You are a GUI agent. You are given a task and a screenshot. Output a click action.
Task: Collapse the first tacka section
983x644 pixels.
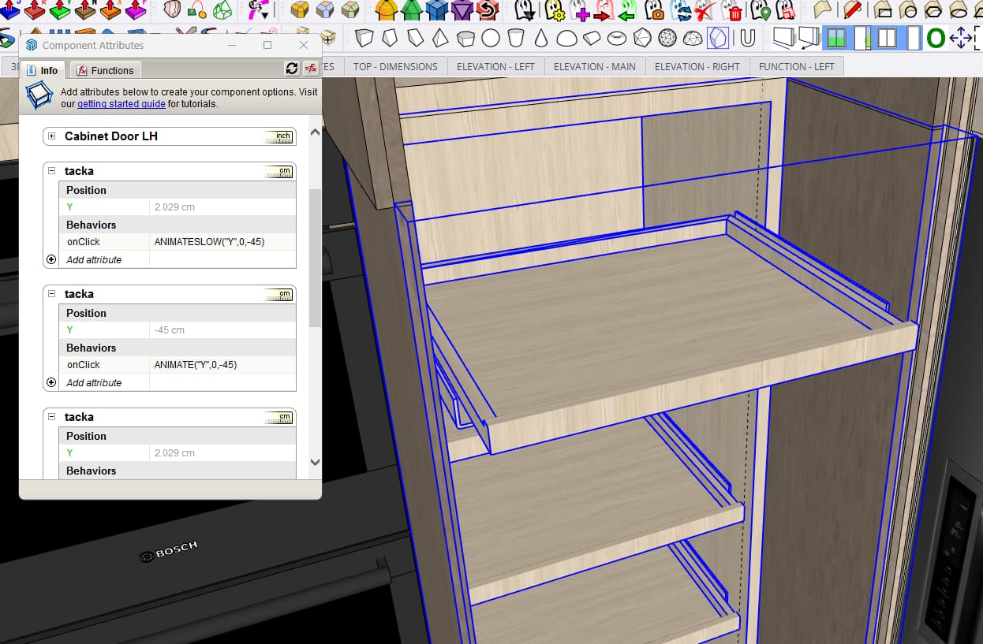pyautogui.click(x=50, y=171)
